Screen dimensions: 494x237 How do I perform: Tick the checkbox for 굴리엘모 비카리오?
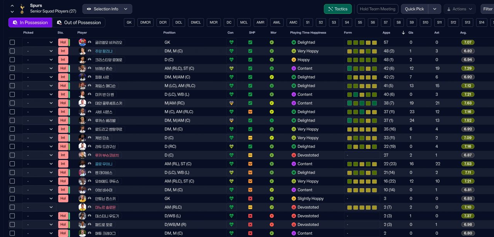12,42
